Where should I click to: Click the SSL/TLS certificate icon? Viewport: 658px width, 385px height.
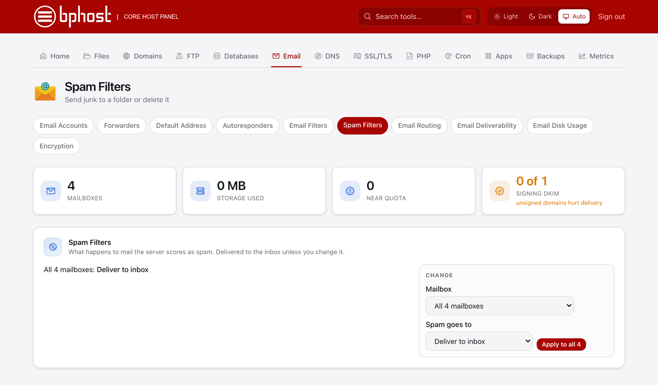pos(357,56)
